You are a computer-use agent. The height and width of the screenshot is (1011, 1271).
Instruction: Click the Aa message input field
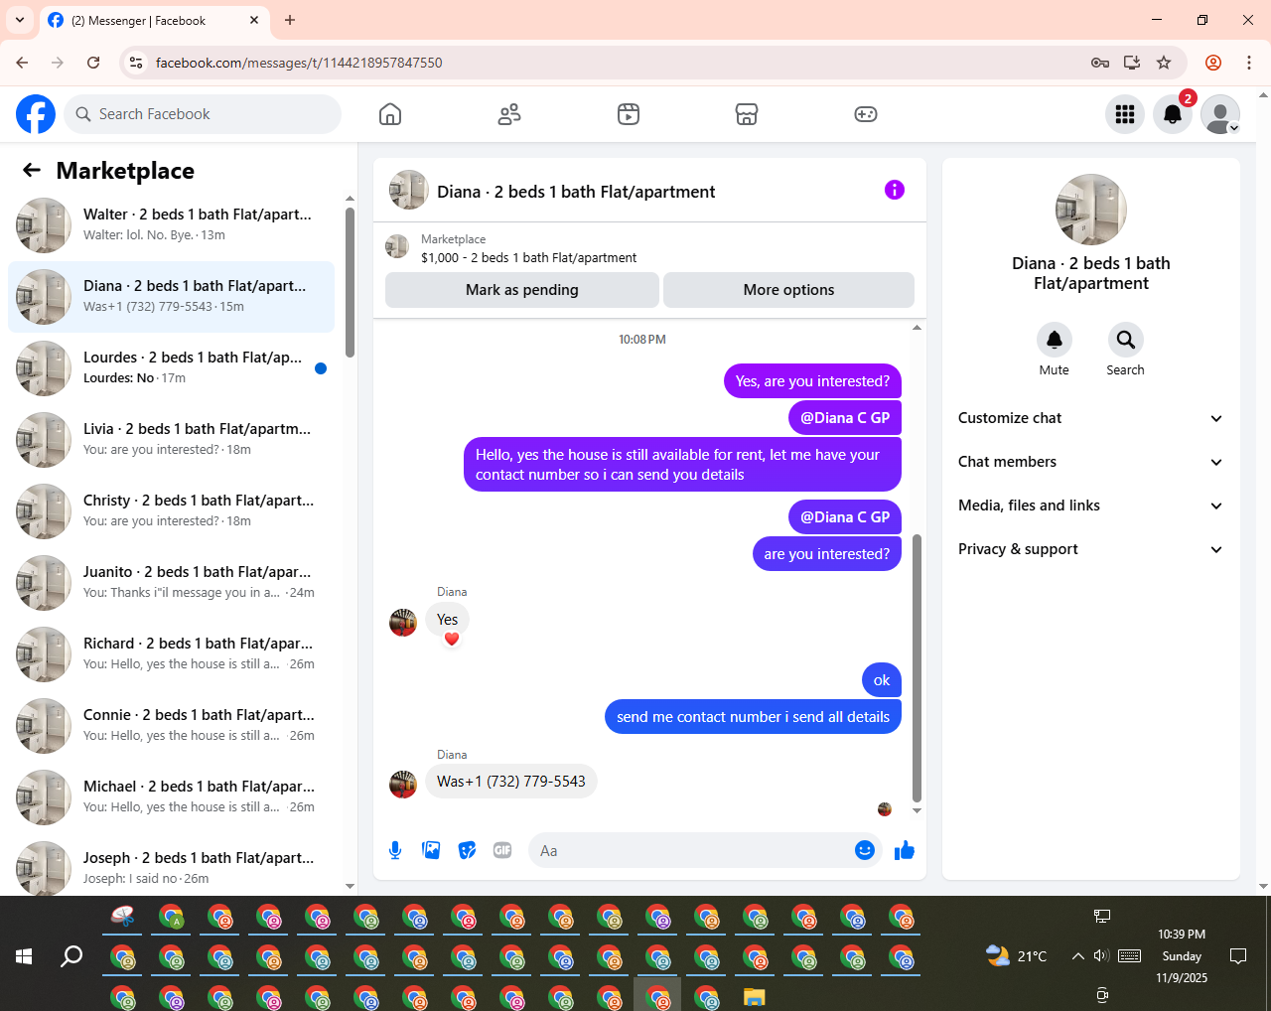tap(695, 850)
